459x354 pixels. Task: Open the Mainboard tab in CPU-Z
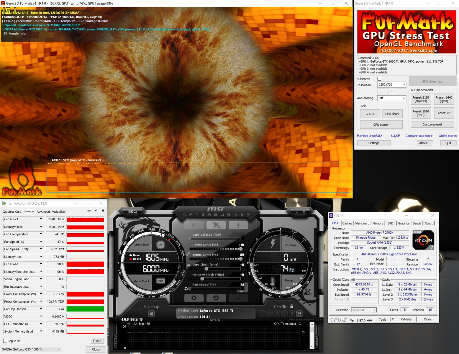362,223
